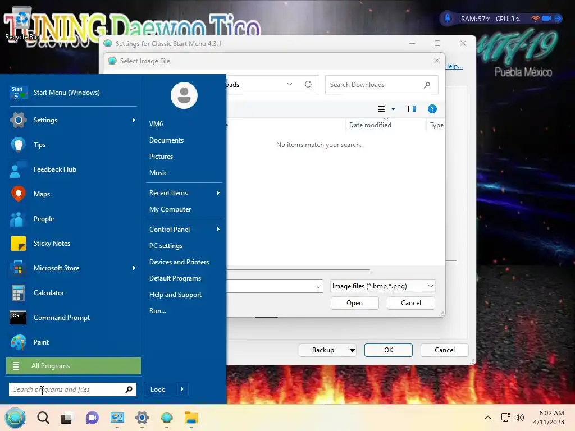Viewport: 575px width, 431px height.
Task: Open File Explorer folder on taskbar
Action: click(191, 418)
